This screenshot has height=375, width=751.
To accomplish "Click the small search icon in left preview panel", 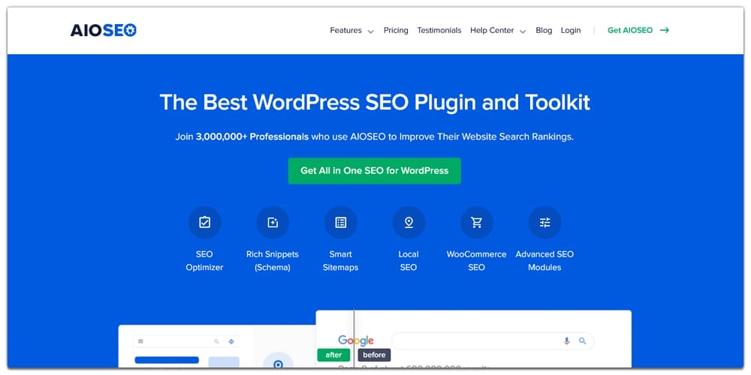I will [216, 341].
